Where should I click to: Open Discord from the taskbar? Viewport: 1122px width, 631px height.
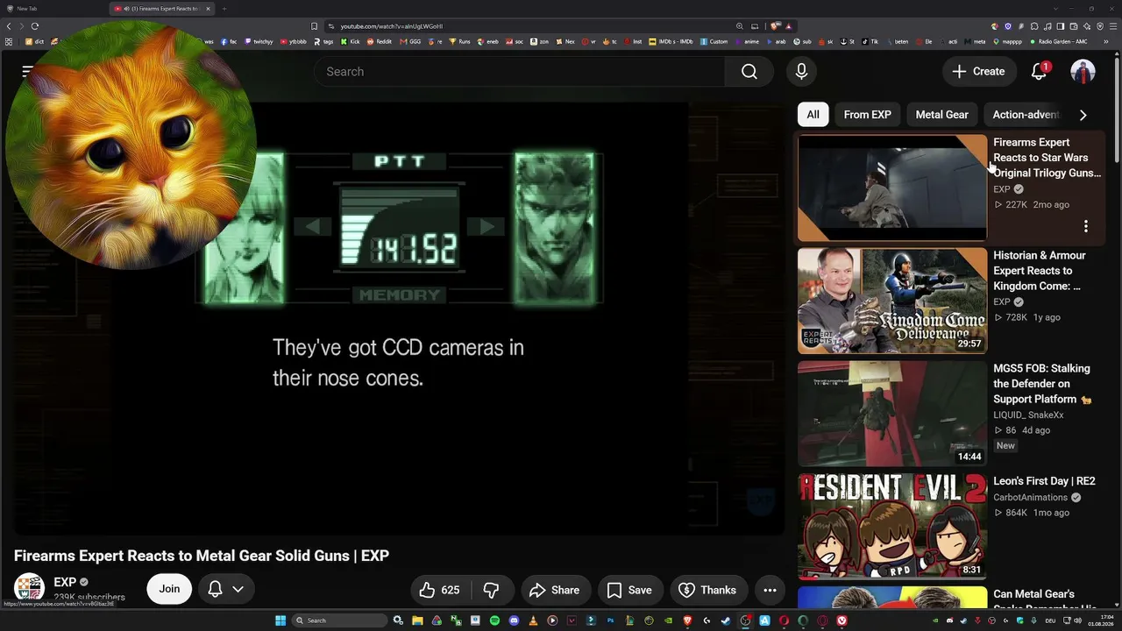pos(514,620)
